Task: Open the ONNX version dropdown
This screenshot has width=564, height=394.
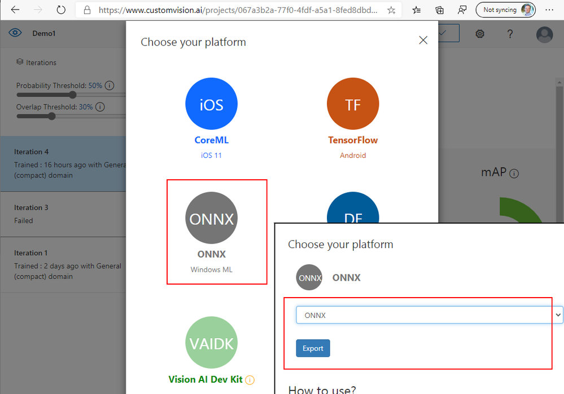Action: click(429, 315)
